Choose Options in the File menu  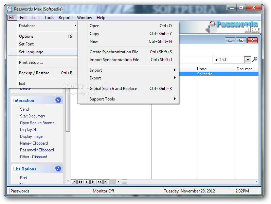click(x=42, y=36)
